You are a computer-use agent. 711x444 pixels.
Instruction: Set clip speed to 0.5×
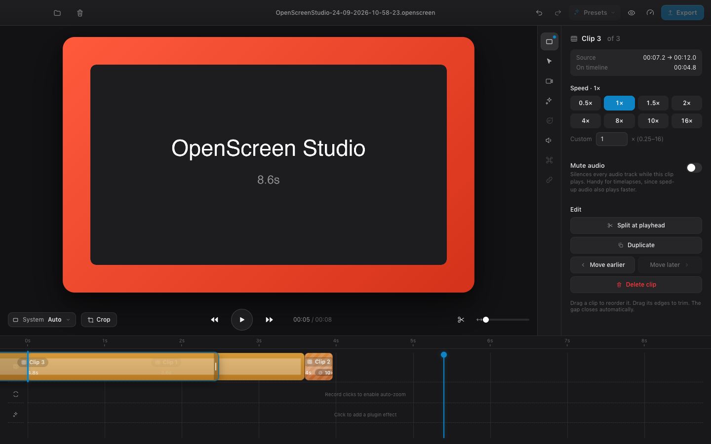[x=586, y=103]
